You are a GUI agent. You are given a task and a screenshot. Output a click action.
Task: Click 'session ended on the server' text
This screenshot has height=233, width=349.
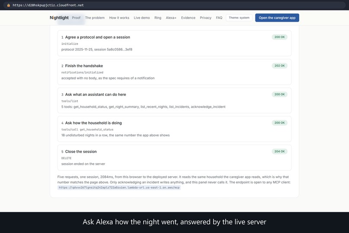83,164
